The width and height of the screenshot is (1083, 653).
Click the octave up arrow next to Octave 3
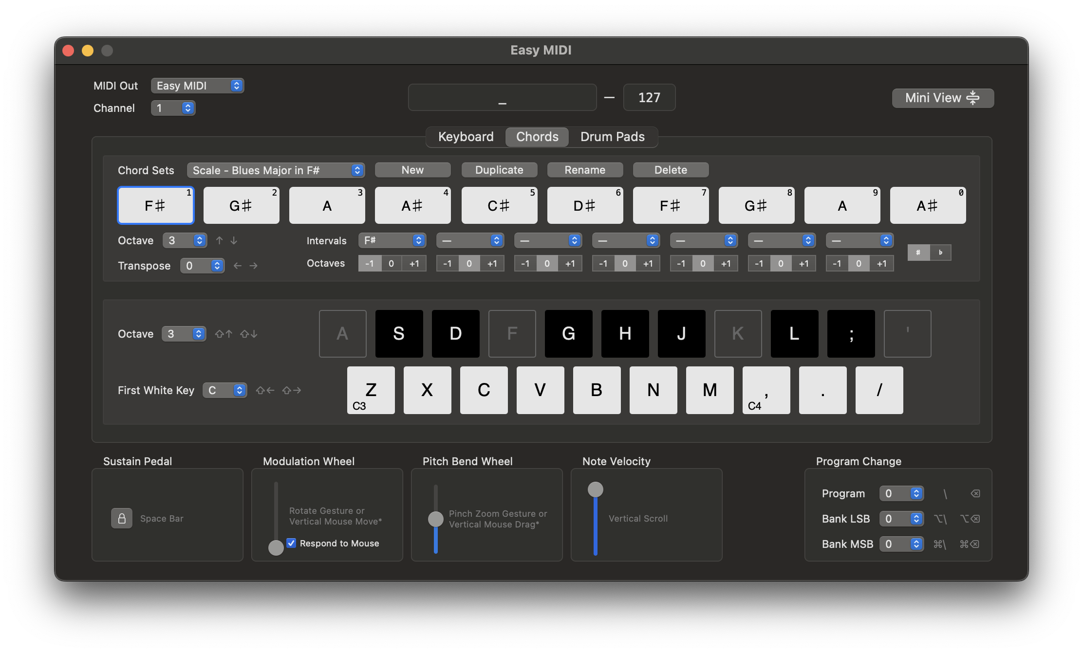point(219,240)
